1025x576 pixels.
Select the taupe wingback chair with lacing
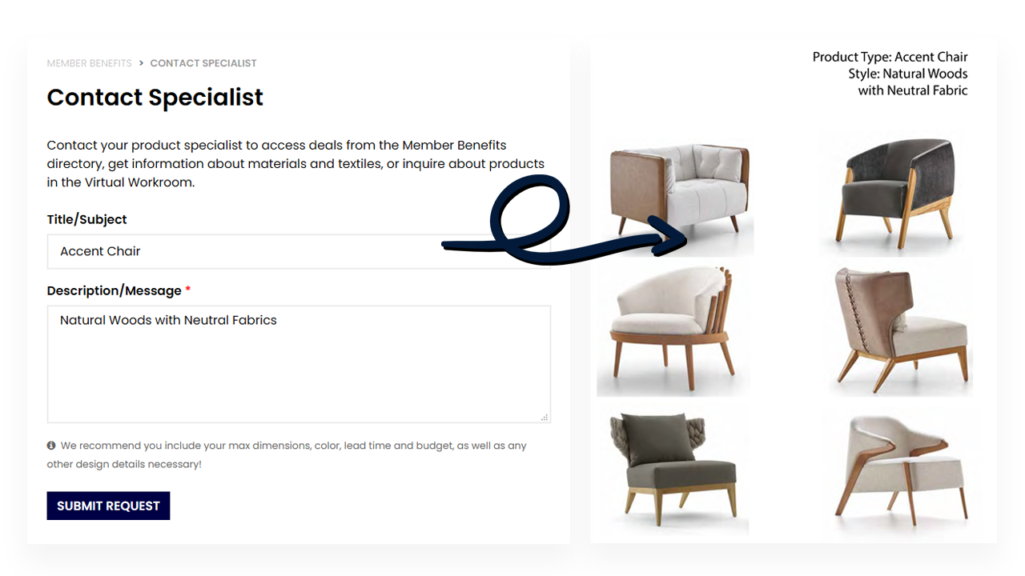pos(901,330)
